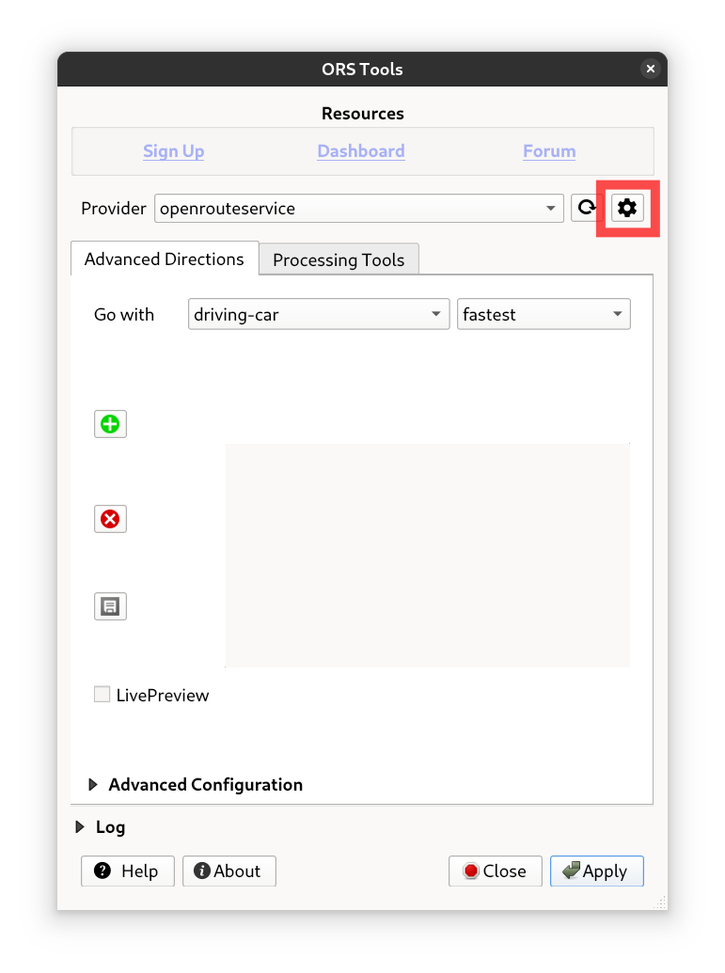
Task: Select the Advanced Directions tab
Action: click(165, 259)
